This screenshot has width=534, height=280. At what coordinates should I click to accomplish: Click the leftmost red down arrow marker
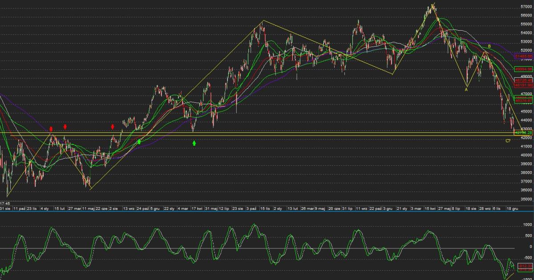point(51,129)
